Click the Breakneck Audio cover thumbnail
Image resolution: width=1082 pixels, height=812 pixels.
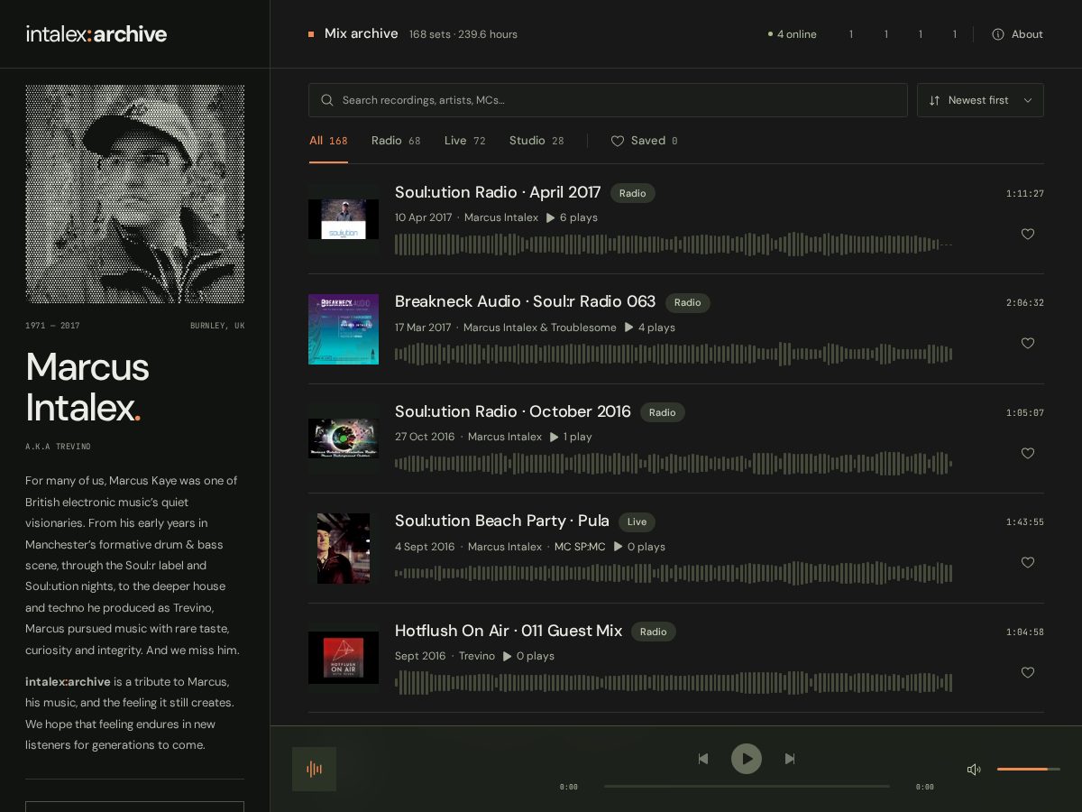pyautogui.click(x=344, y=329)
